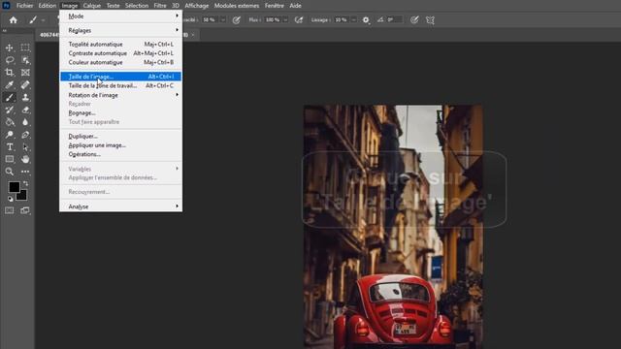Open the Lissage percentage dropdown

point(353,19)
